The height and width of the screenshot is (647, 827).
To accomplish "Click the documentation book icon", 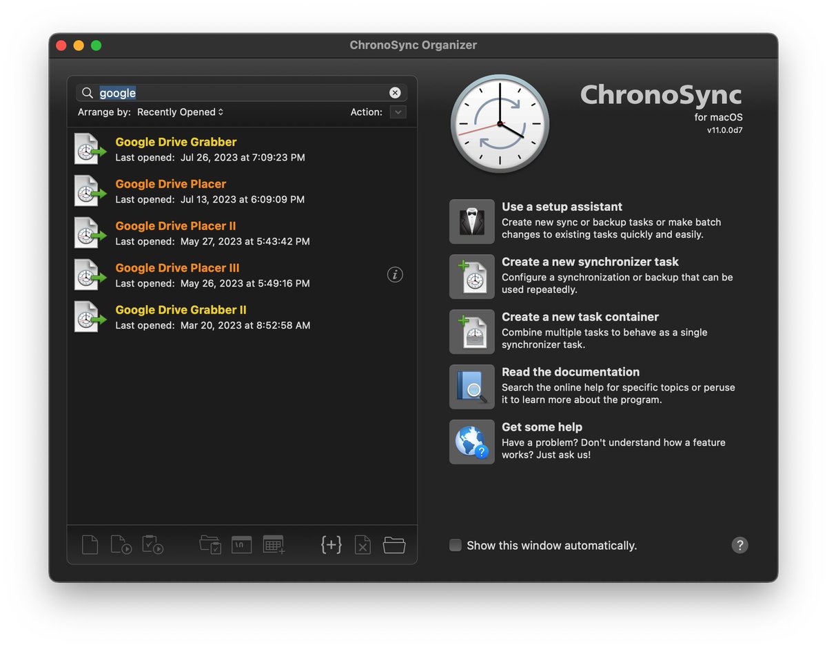I will [472, 387].
